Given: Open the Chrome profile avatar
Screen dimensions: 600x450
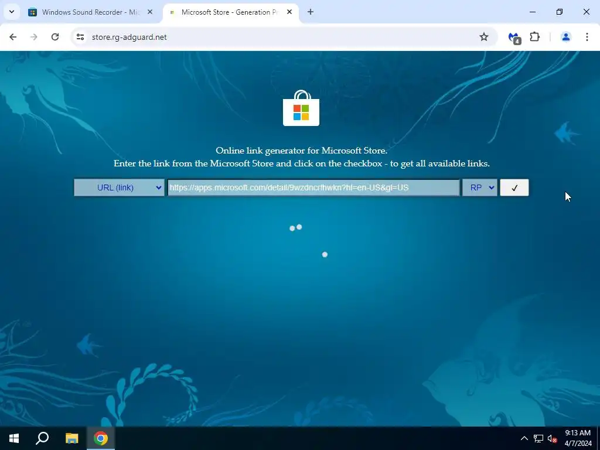Looking at the screenshot, I should 565,37.
